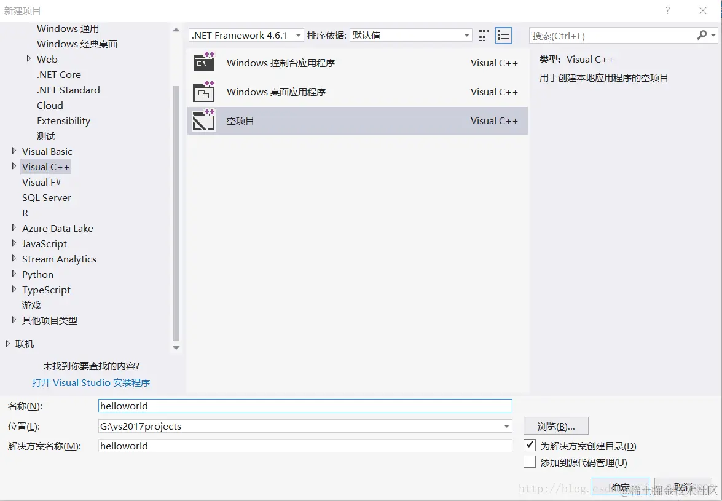Click 取消 button
This screenshot has width=722, height=501.
coord(683,487)
